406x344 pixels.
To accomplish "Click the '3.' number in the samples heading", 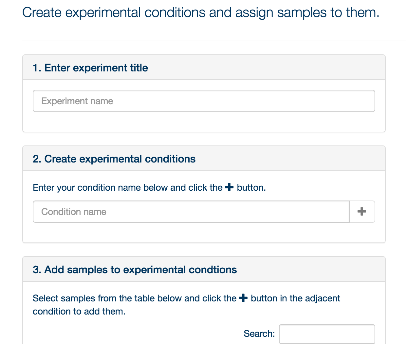I will [x=37, y=270].
